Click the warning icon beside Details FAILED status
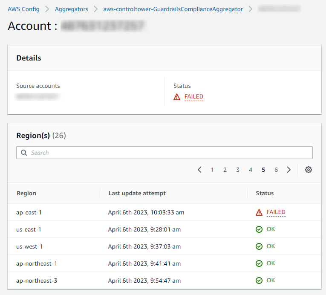 [x=177, y=97]
